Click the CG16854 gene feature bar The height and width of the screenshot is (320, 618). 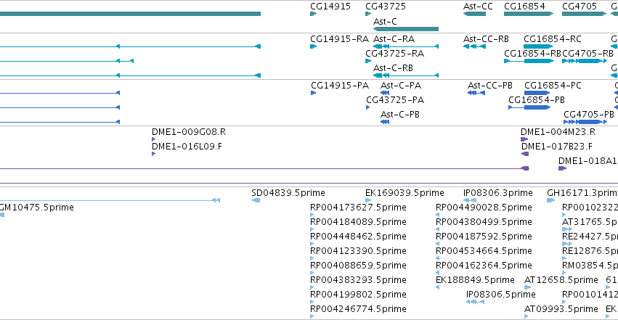pos(529,14)
